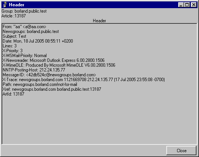This screenshot has height=157, width=199.
Task: Click the X-Newsreader Outlook Express line
Action: [53, 60]
